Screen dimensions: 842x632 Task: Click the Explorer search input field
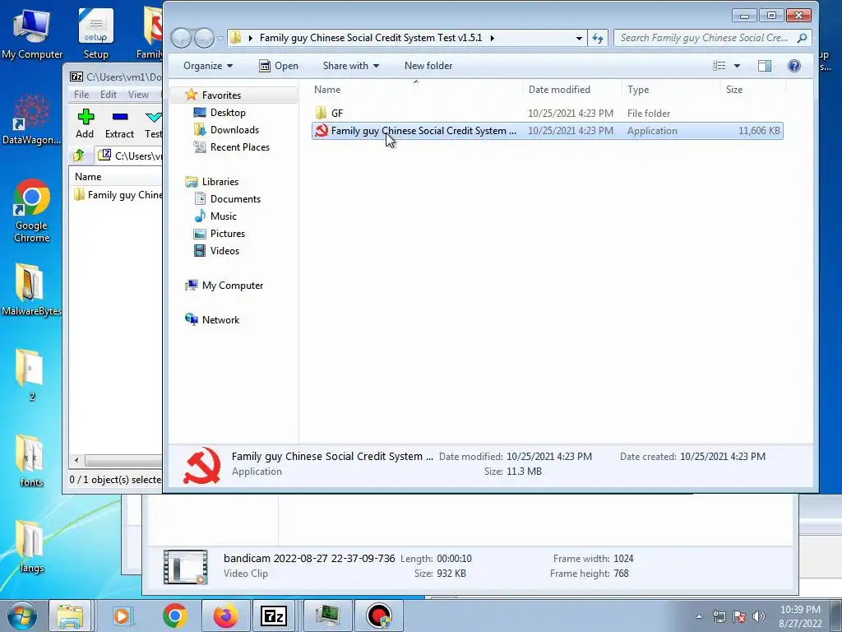(x=704, y=38)
